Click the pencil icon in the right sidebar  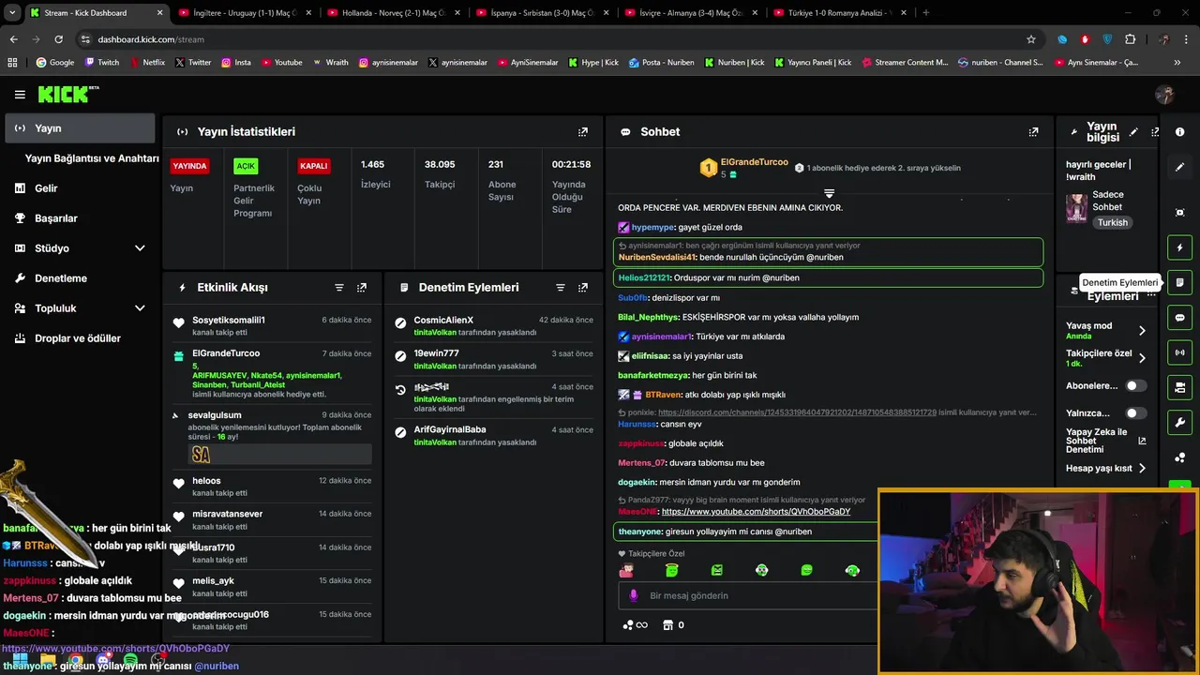click(x=1180, y=167)
